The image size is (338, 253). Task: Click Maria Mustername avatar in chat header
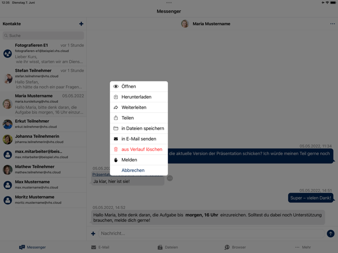click(x=185, y=24)
